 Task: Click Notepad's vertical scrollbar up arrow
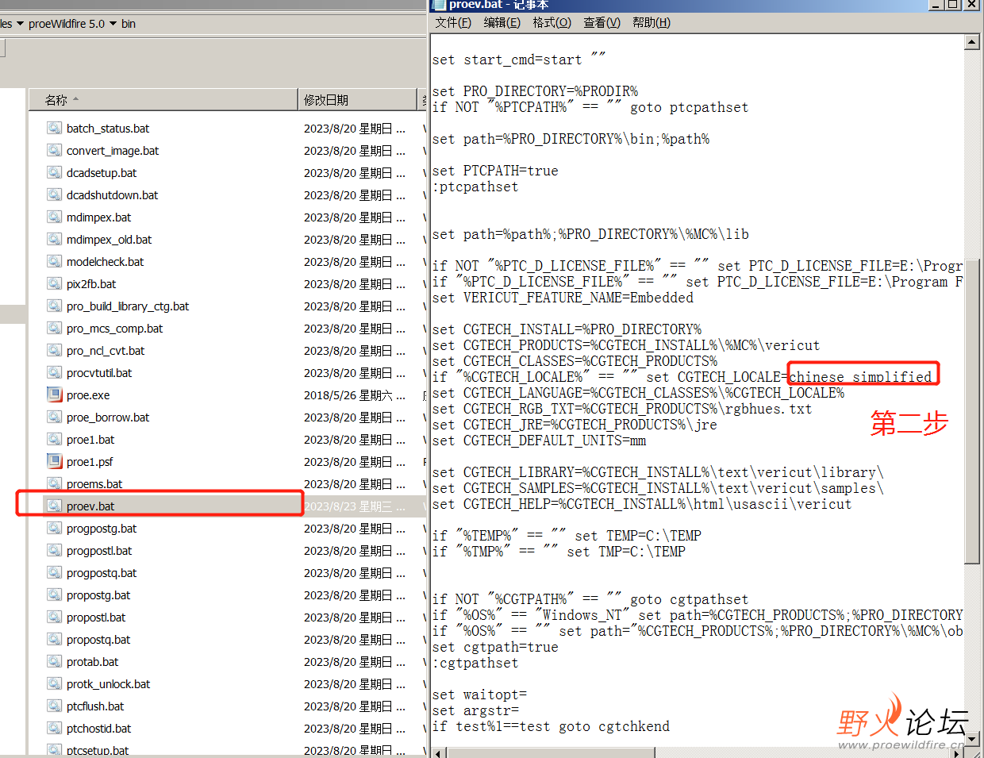click(972, 42)
